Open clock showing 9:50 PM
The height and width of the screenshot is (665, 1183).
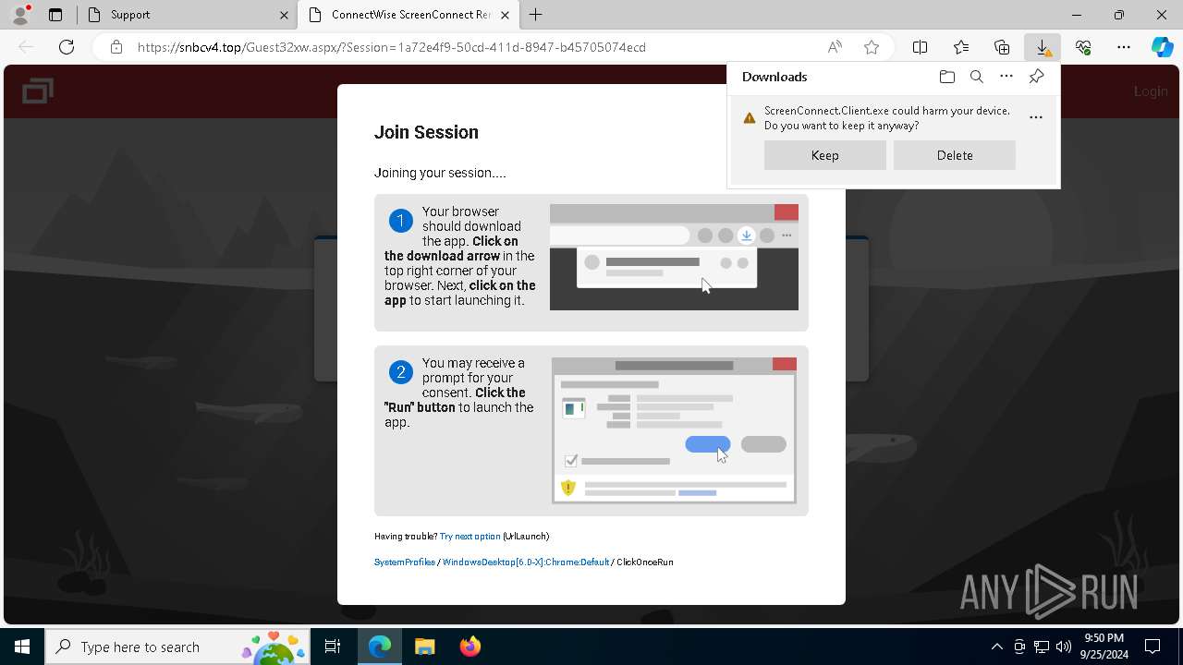coord(1104,647)
